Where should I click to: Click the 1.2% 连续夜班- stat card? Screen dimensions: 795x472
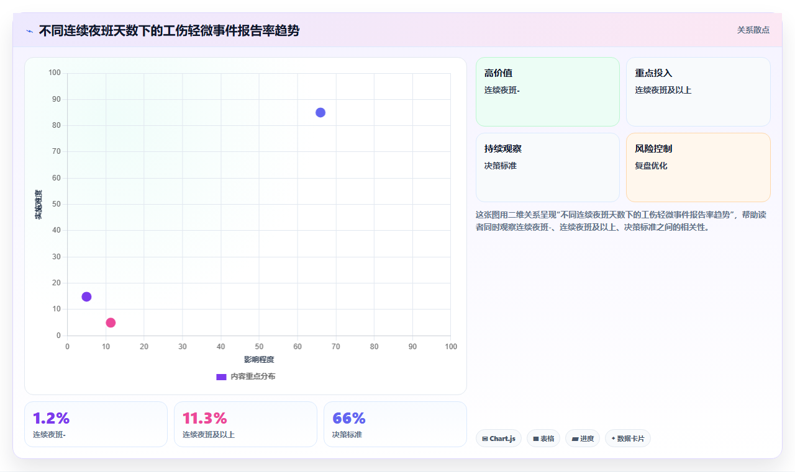96,424
